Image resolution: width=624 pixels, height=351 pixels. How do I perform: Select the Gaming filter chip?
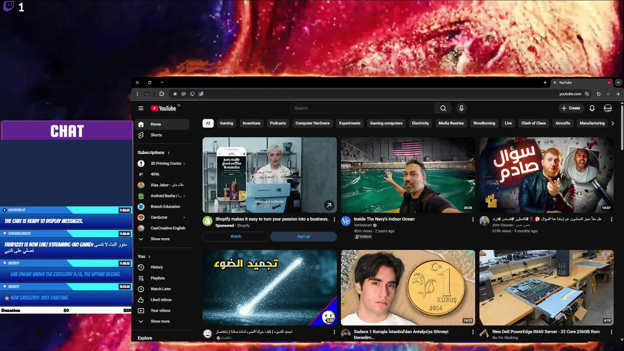coord(227,123)
